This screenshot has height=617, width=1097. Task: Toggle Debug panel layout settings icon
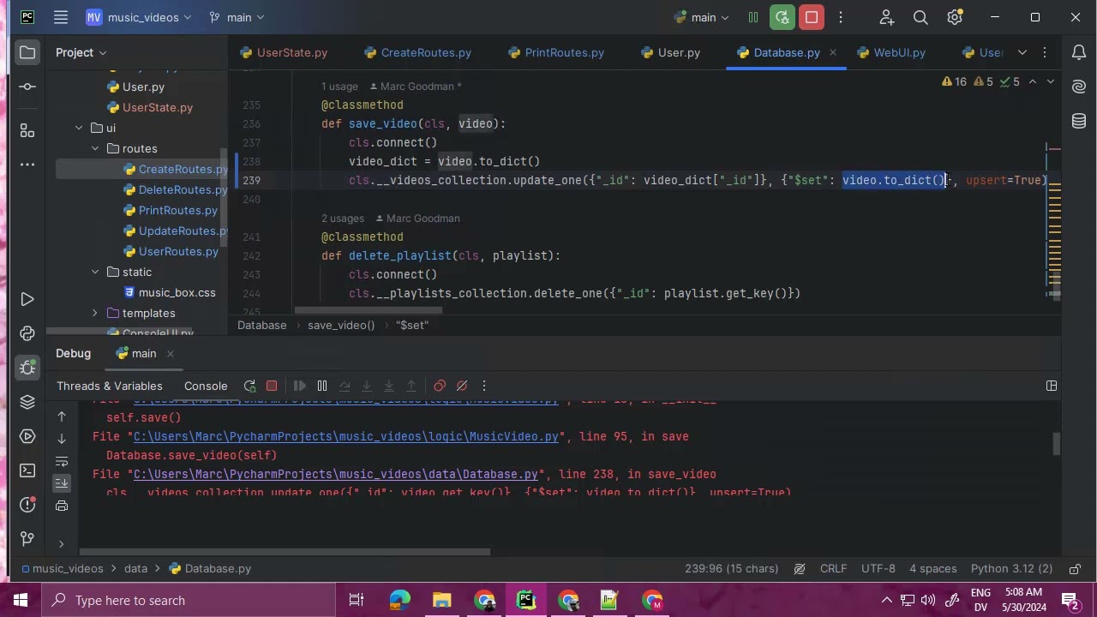pos(1052,386)
